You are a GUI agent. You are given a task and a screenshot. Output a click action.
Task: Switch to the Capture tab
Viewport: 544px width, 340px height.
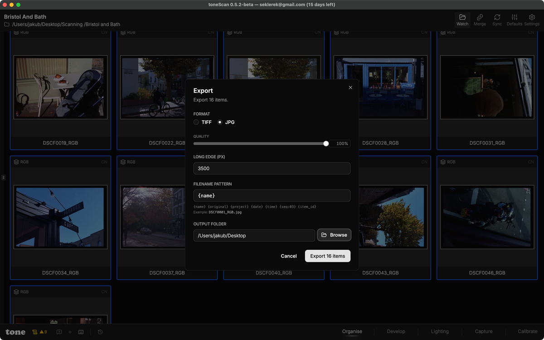[484, 331]
